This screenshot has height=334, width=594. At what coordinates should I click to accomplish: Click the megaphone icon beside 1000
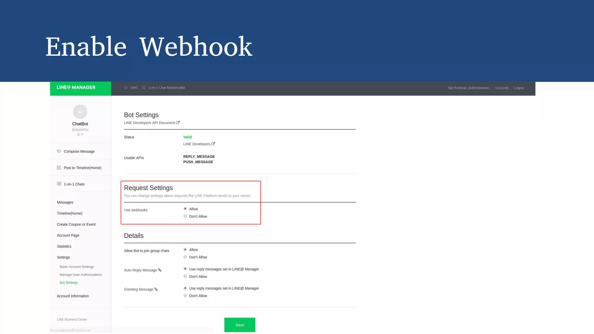tap(126, 88)
